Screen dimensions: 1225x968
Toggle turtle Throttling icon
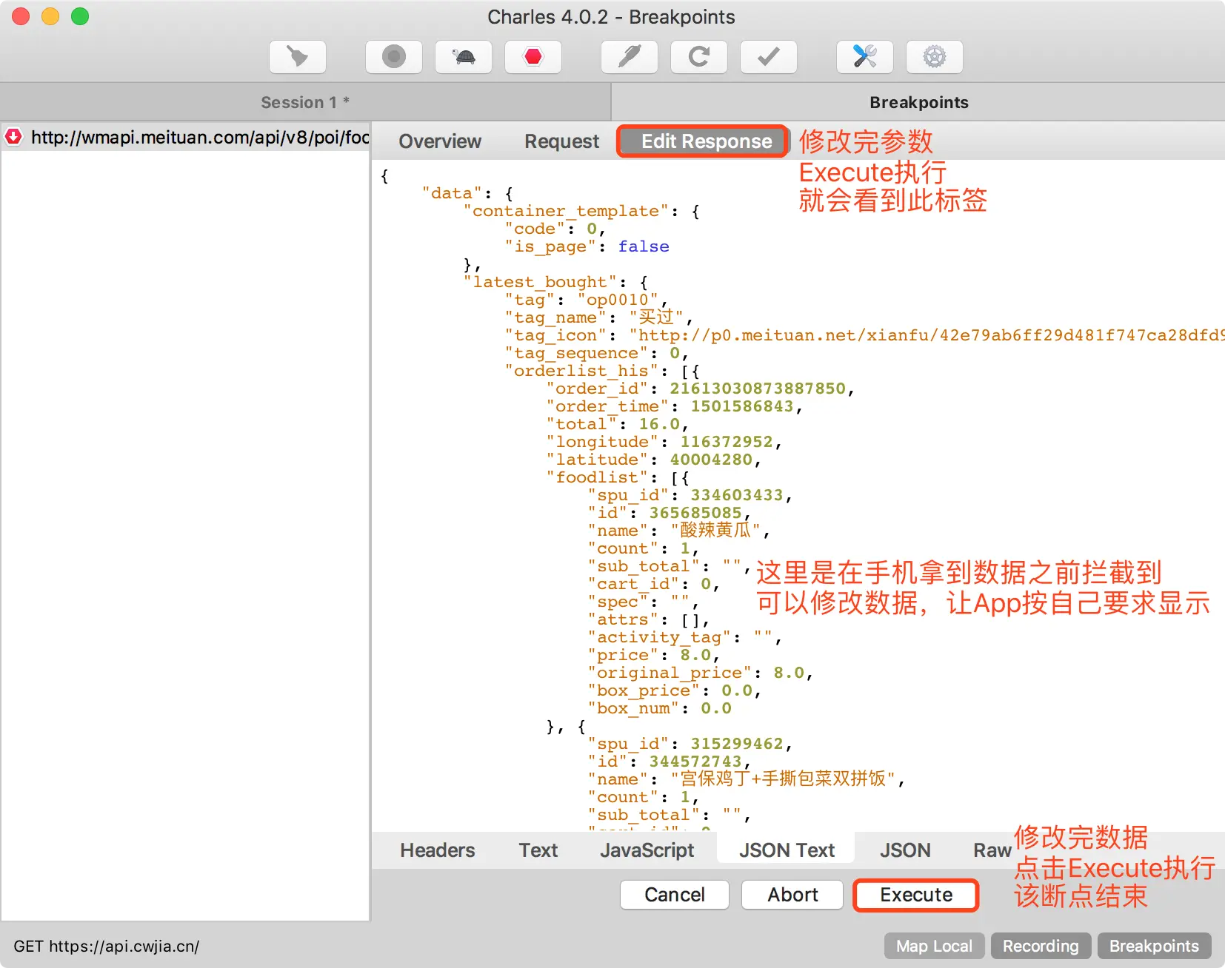pyautogui.click(x=464, y=57)
